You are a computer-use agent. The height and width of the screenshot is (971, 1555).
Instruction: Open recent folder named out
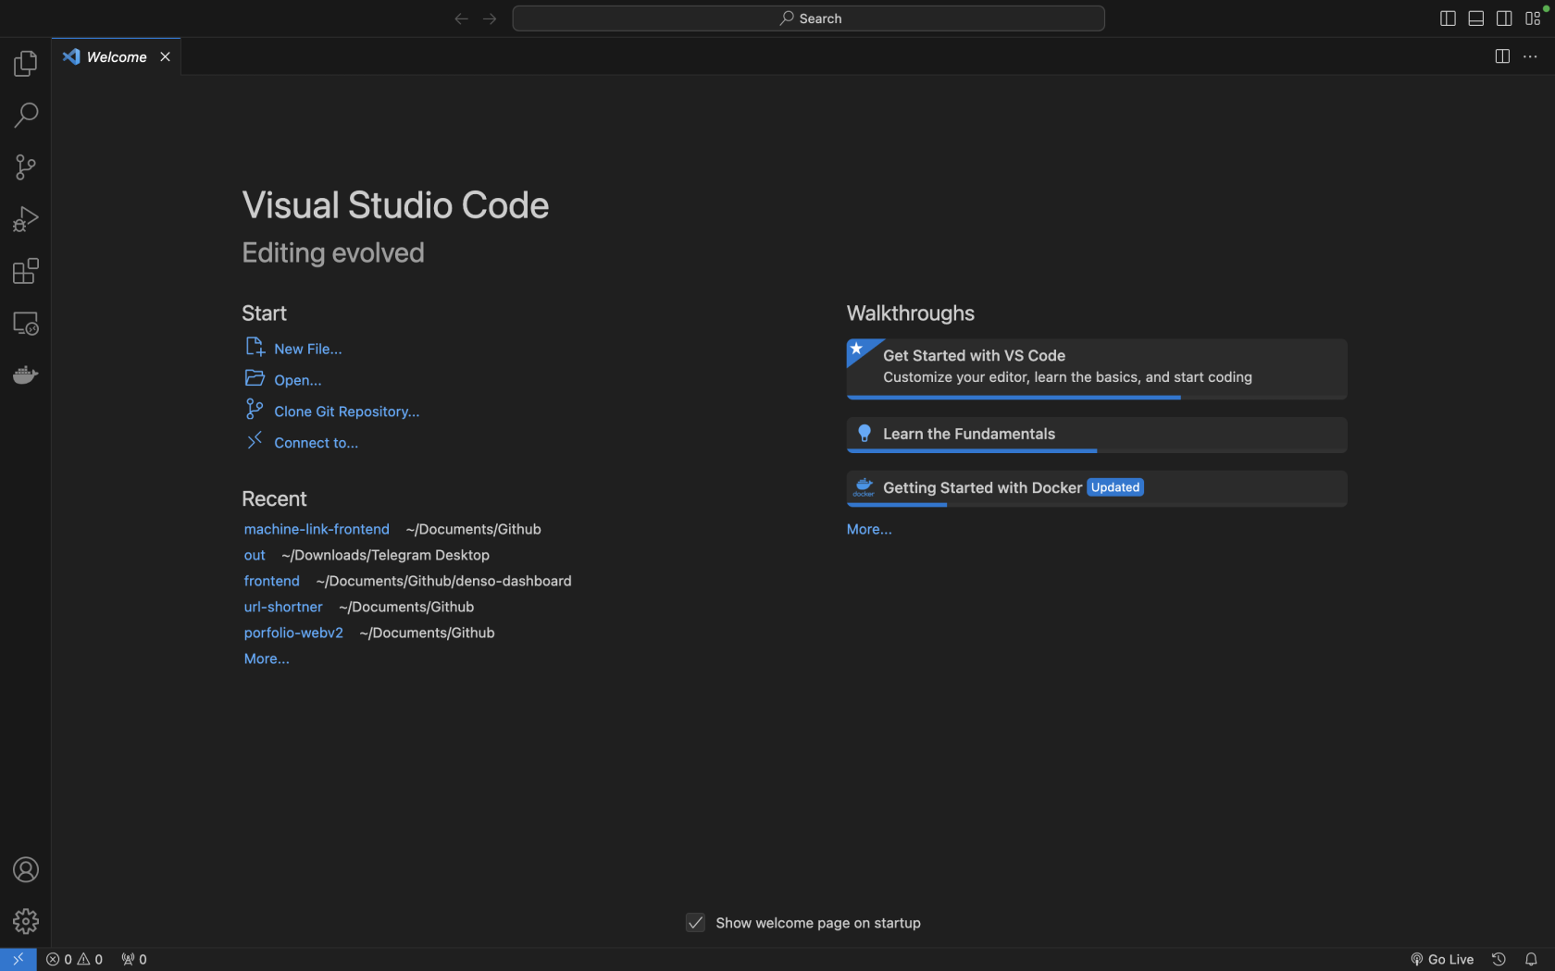click(255, 555)
